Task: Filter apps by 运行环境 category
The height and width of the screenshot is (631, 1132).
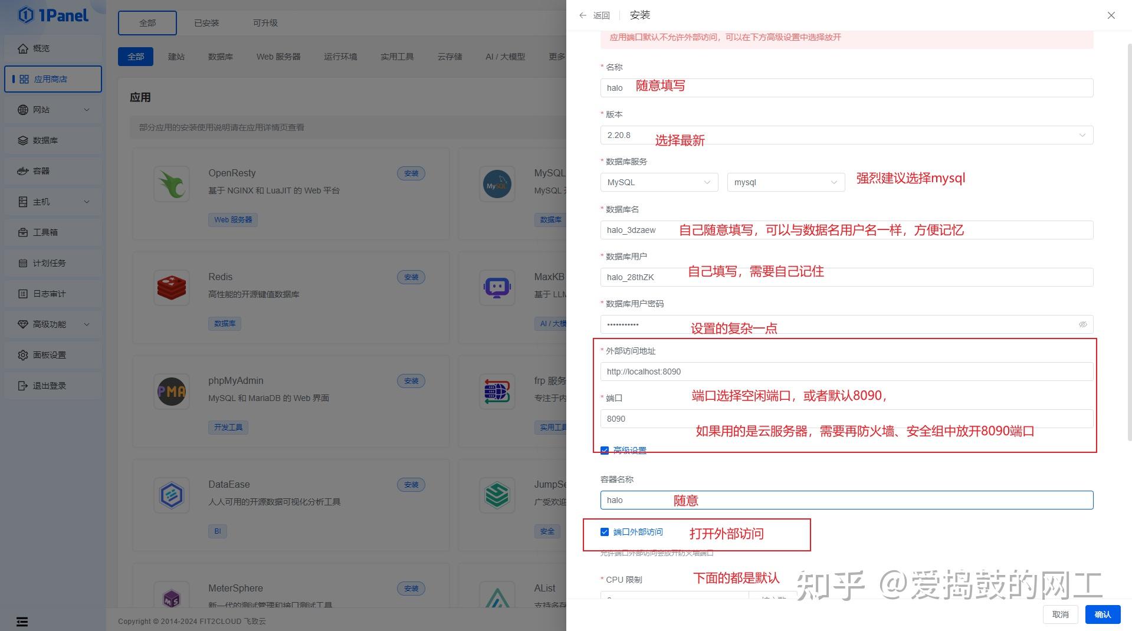Action: pyautogui.click(x=340, y=57)
